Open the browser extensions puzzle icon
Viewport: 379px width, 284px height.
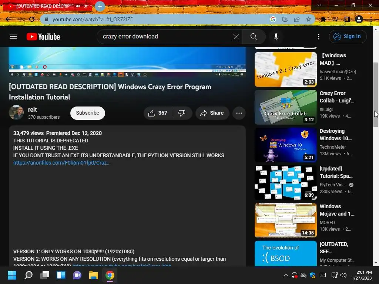[323, 19]
